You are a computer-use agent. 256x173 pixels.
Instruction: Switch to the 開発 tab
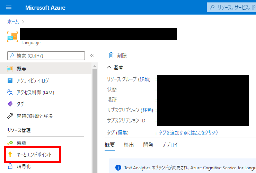point(148,145)
